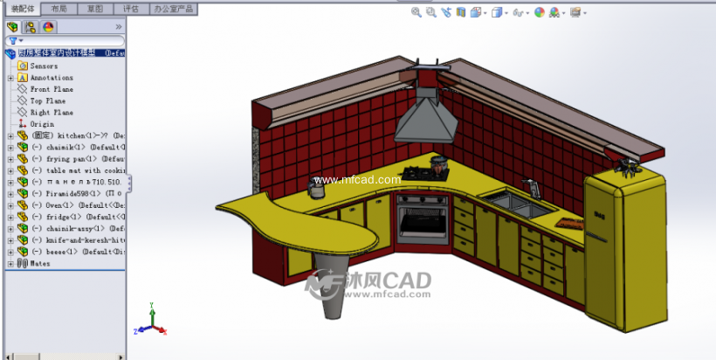
Task: Select Top Plane in the tree
Action: point(48,100)
